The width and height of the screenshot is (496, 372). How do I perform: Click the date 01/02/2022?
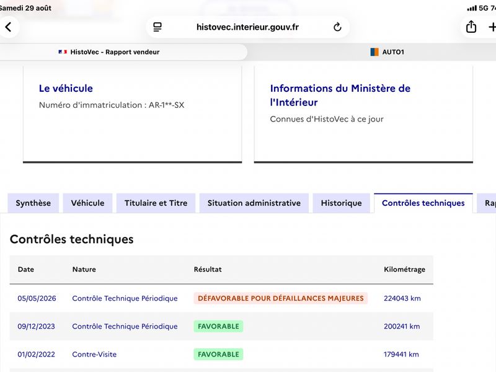click(37, 354)
